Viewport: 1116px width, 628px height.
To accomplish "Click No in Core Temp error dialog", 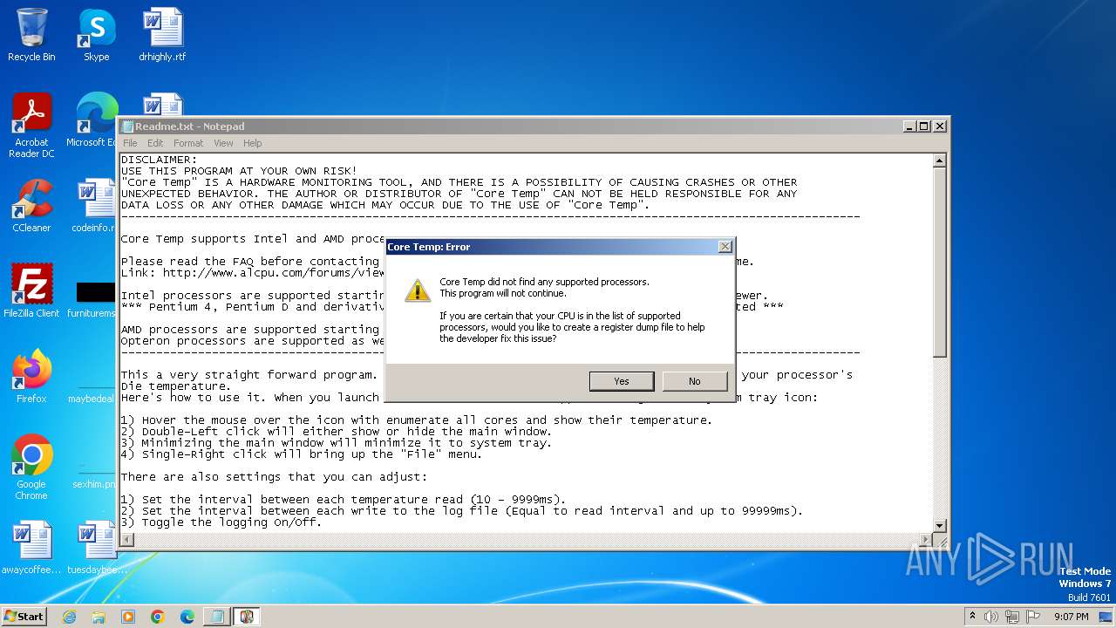I will point(694,381).
